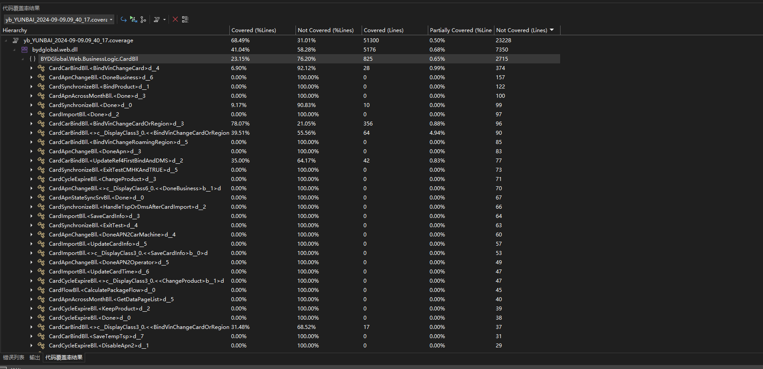Click the purple bydglobal.web.dll module icon

(25, 50)
